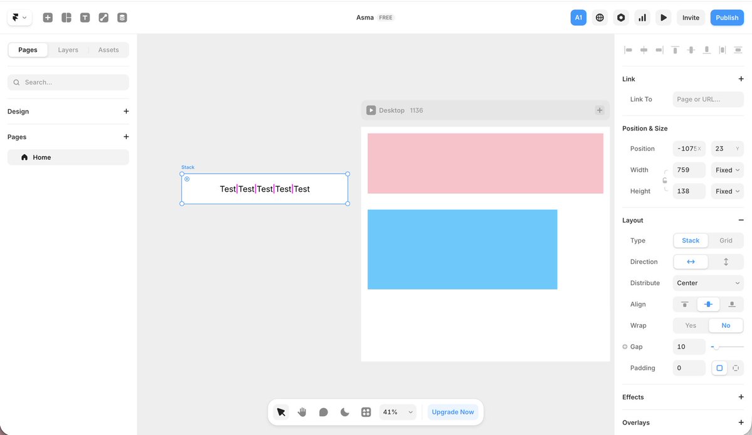
Task: Select the Text tool icon
Action: coord(85,18)
